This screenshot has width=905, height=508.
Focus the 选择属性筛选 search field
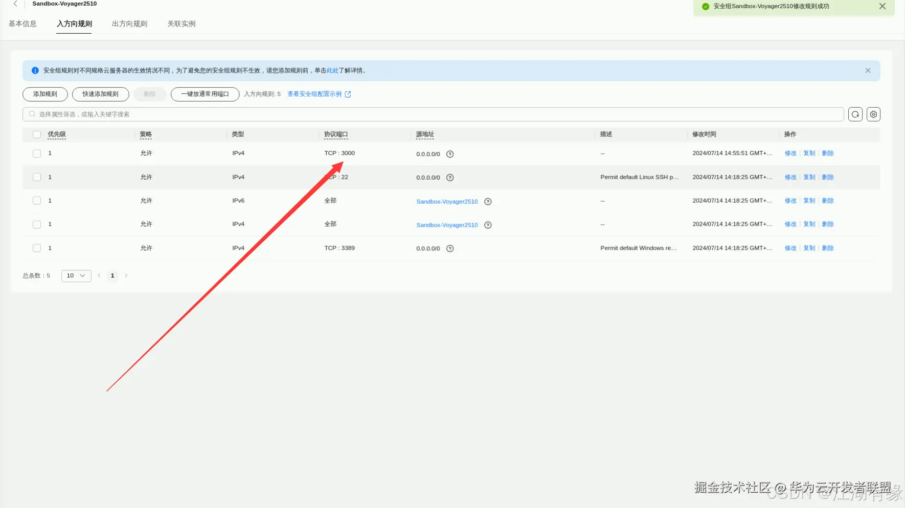[433, 114]
